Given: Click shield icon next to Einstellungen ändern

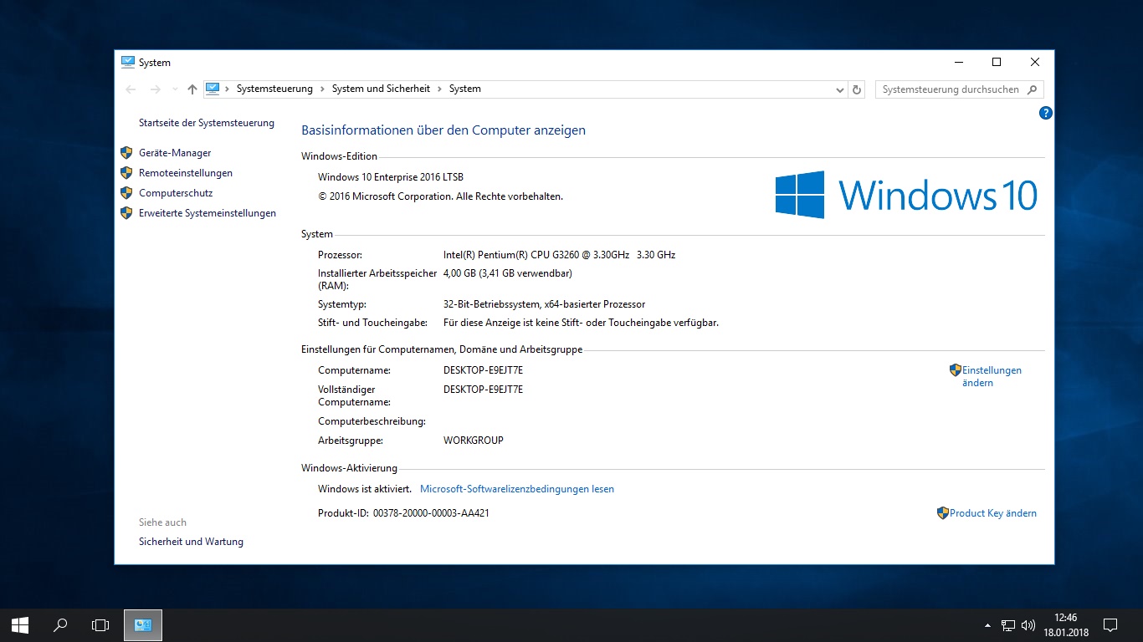Looking at the screenshot, I should tap(956, 369).
